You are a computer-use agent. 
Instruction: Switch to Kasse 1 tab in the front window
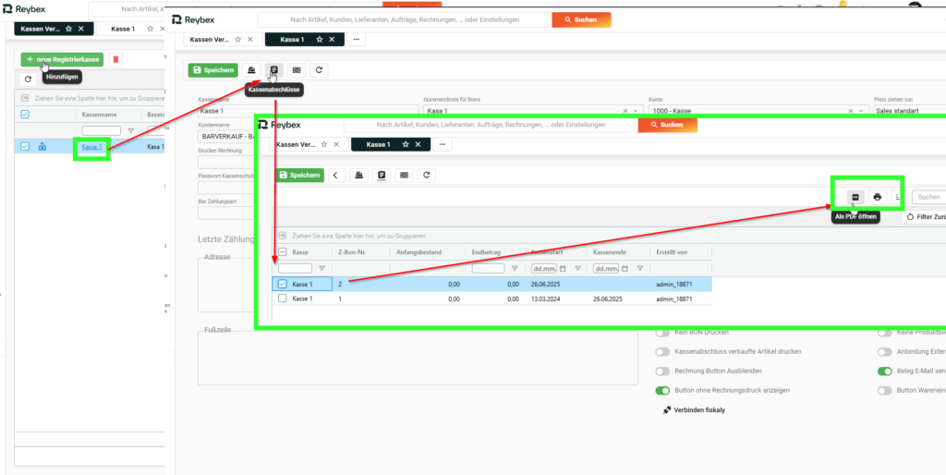click(378, 145)
